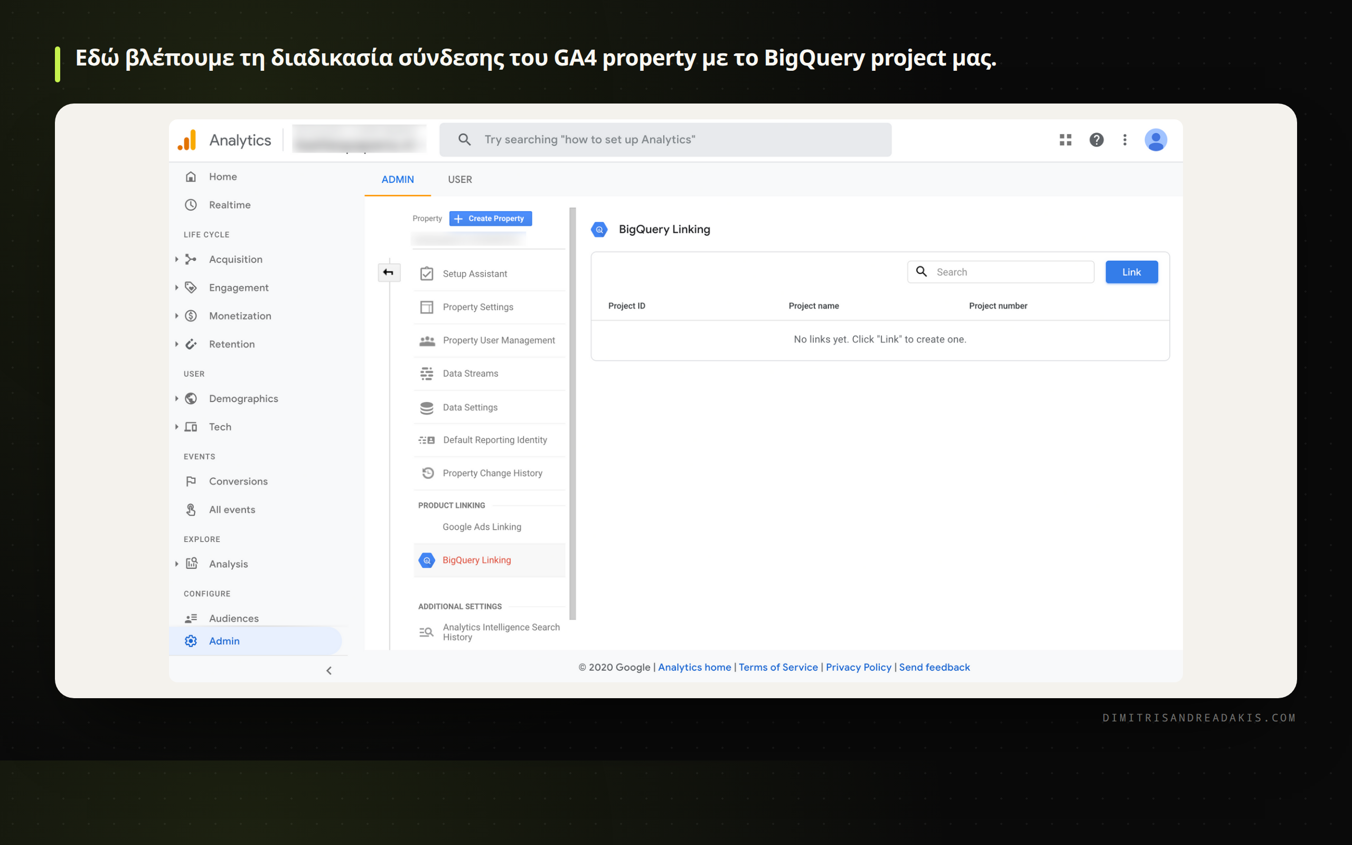Expand the Acquisition section arrow
1352x845 pixels.
pos(176,259)
